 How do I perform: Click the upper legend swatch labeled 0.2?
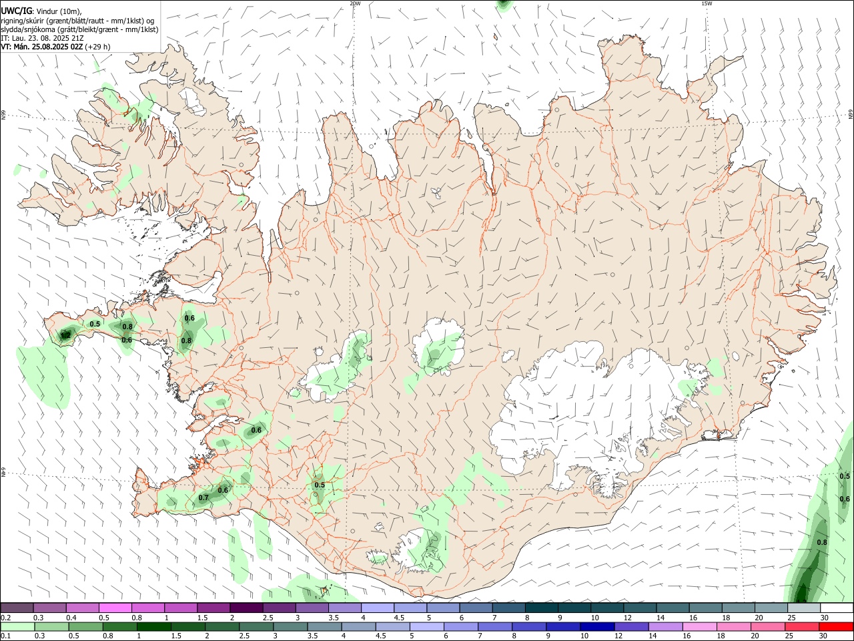click(17, 608)
